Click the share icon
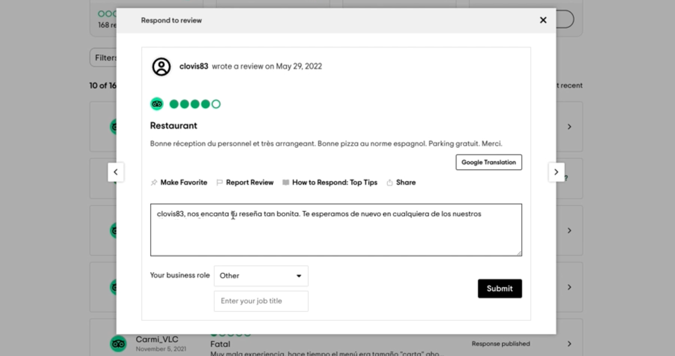675x356 pixels. click(390, 182)
